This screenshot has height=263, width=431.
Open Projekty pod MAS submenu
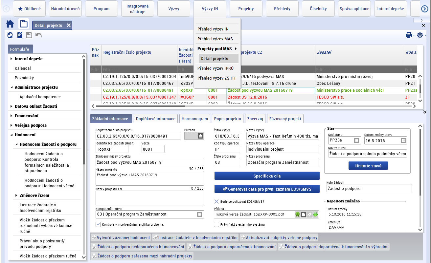pyautogui.click(x=217, y=49)
